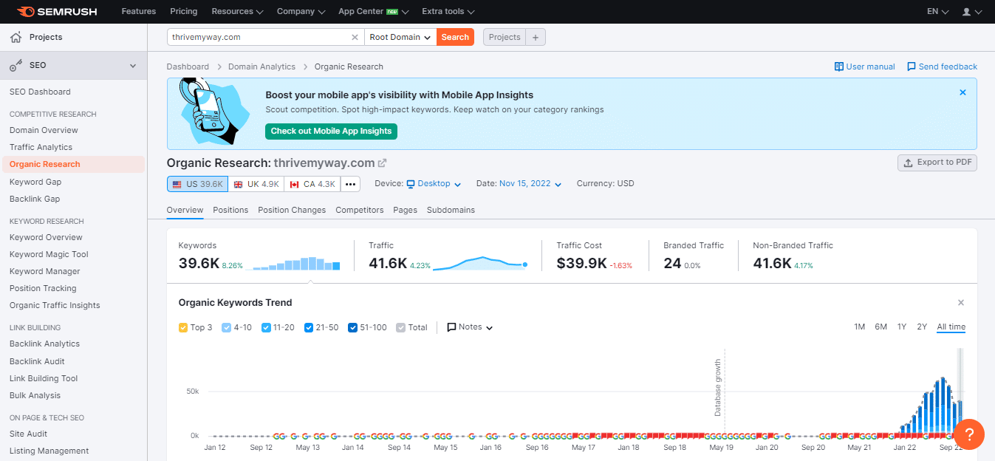The image size is (995, 461).
Task: Click Check out Mobile App Insights button
Action: pos(331,132)
